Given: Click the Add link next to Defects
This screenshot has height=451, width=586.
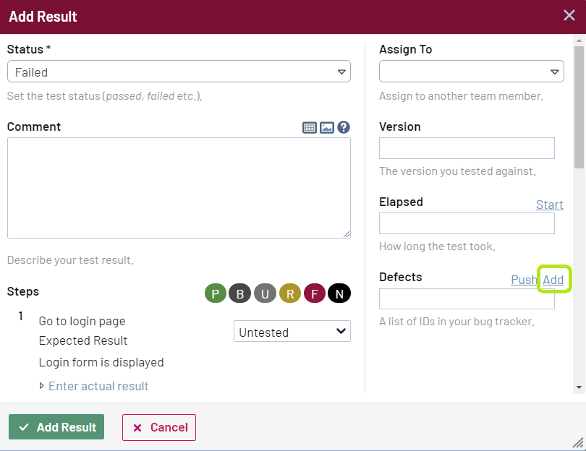Looking at the screenshot, I should 553,280.
